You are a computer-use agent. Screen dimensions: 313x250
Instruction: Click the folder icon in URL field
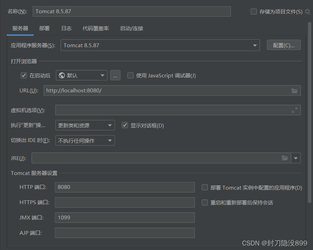(x=295, y=91)
